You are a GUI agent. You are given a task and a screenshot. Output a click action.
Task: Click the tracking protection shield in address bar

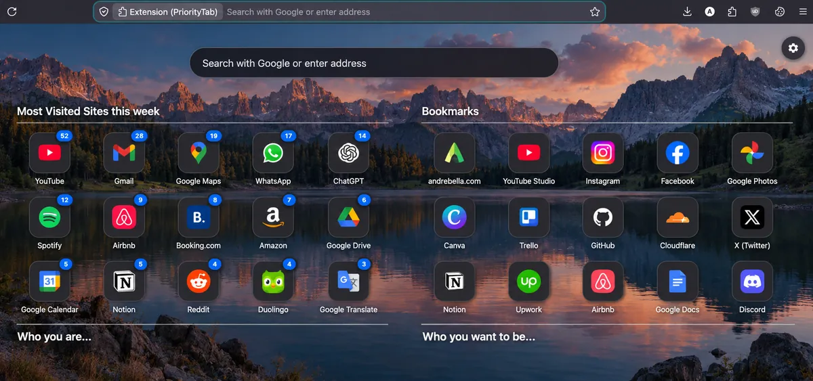[104, 12]
